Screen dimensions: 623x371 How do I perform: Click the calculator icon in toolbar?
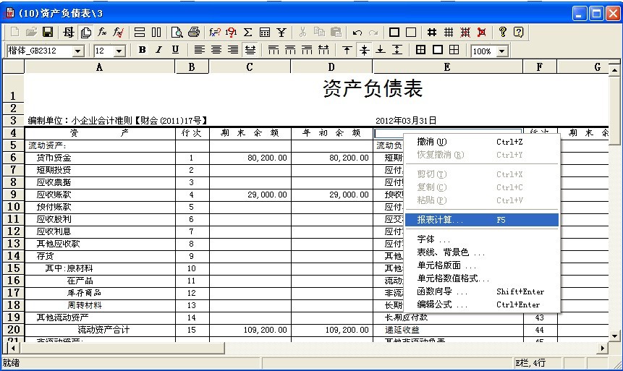pyautogui.click(x=265, y=33)
